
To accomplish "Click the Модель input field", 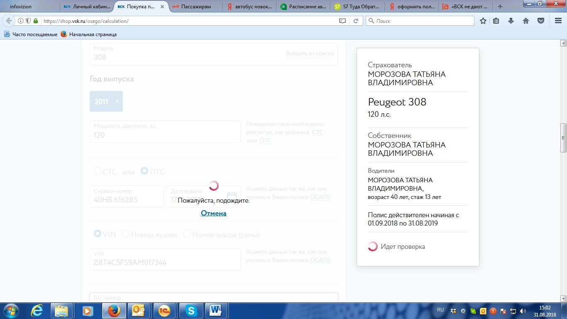I will point(213,54).
